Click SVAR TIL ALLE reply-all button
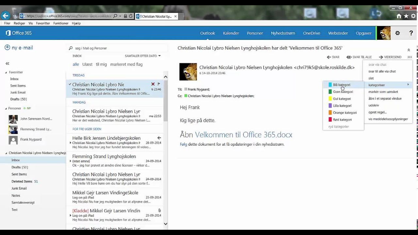This screenshot has height=235, width=418. tap(359, 57)
